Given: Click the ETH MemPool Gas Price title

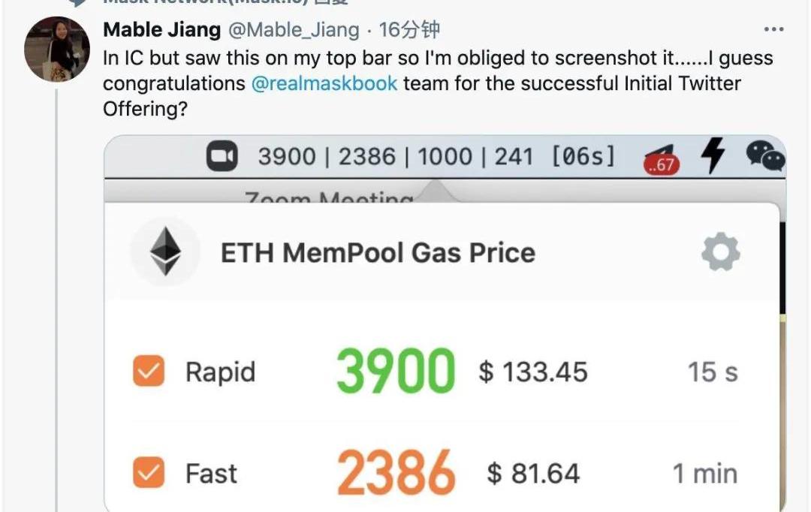Looking at the screenshot, I should tap(378, 253).
